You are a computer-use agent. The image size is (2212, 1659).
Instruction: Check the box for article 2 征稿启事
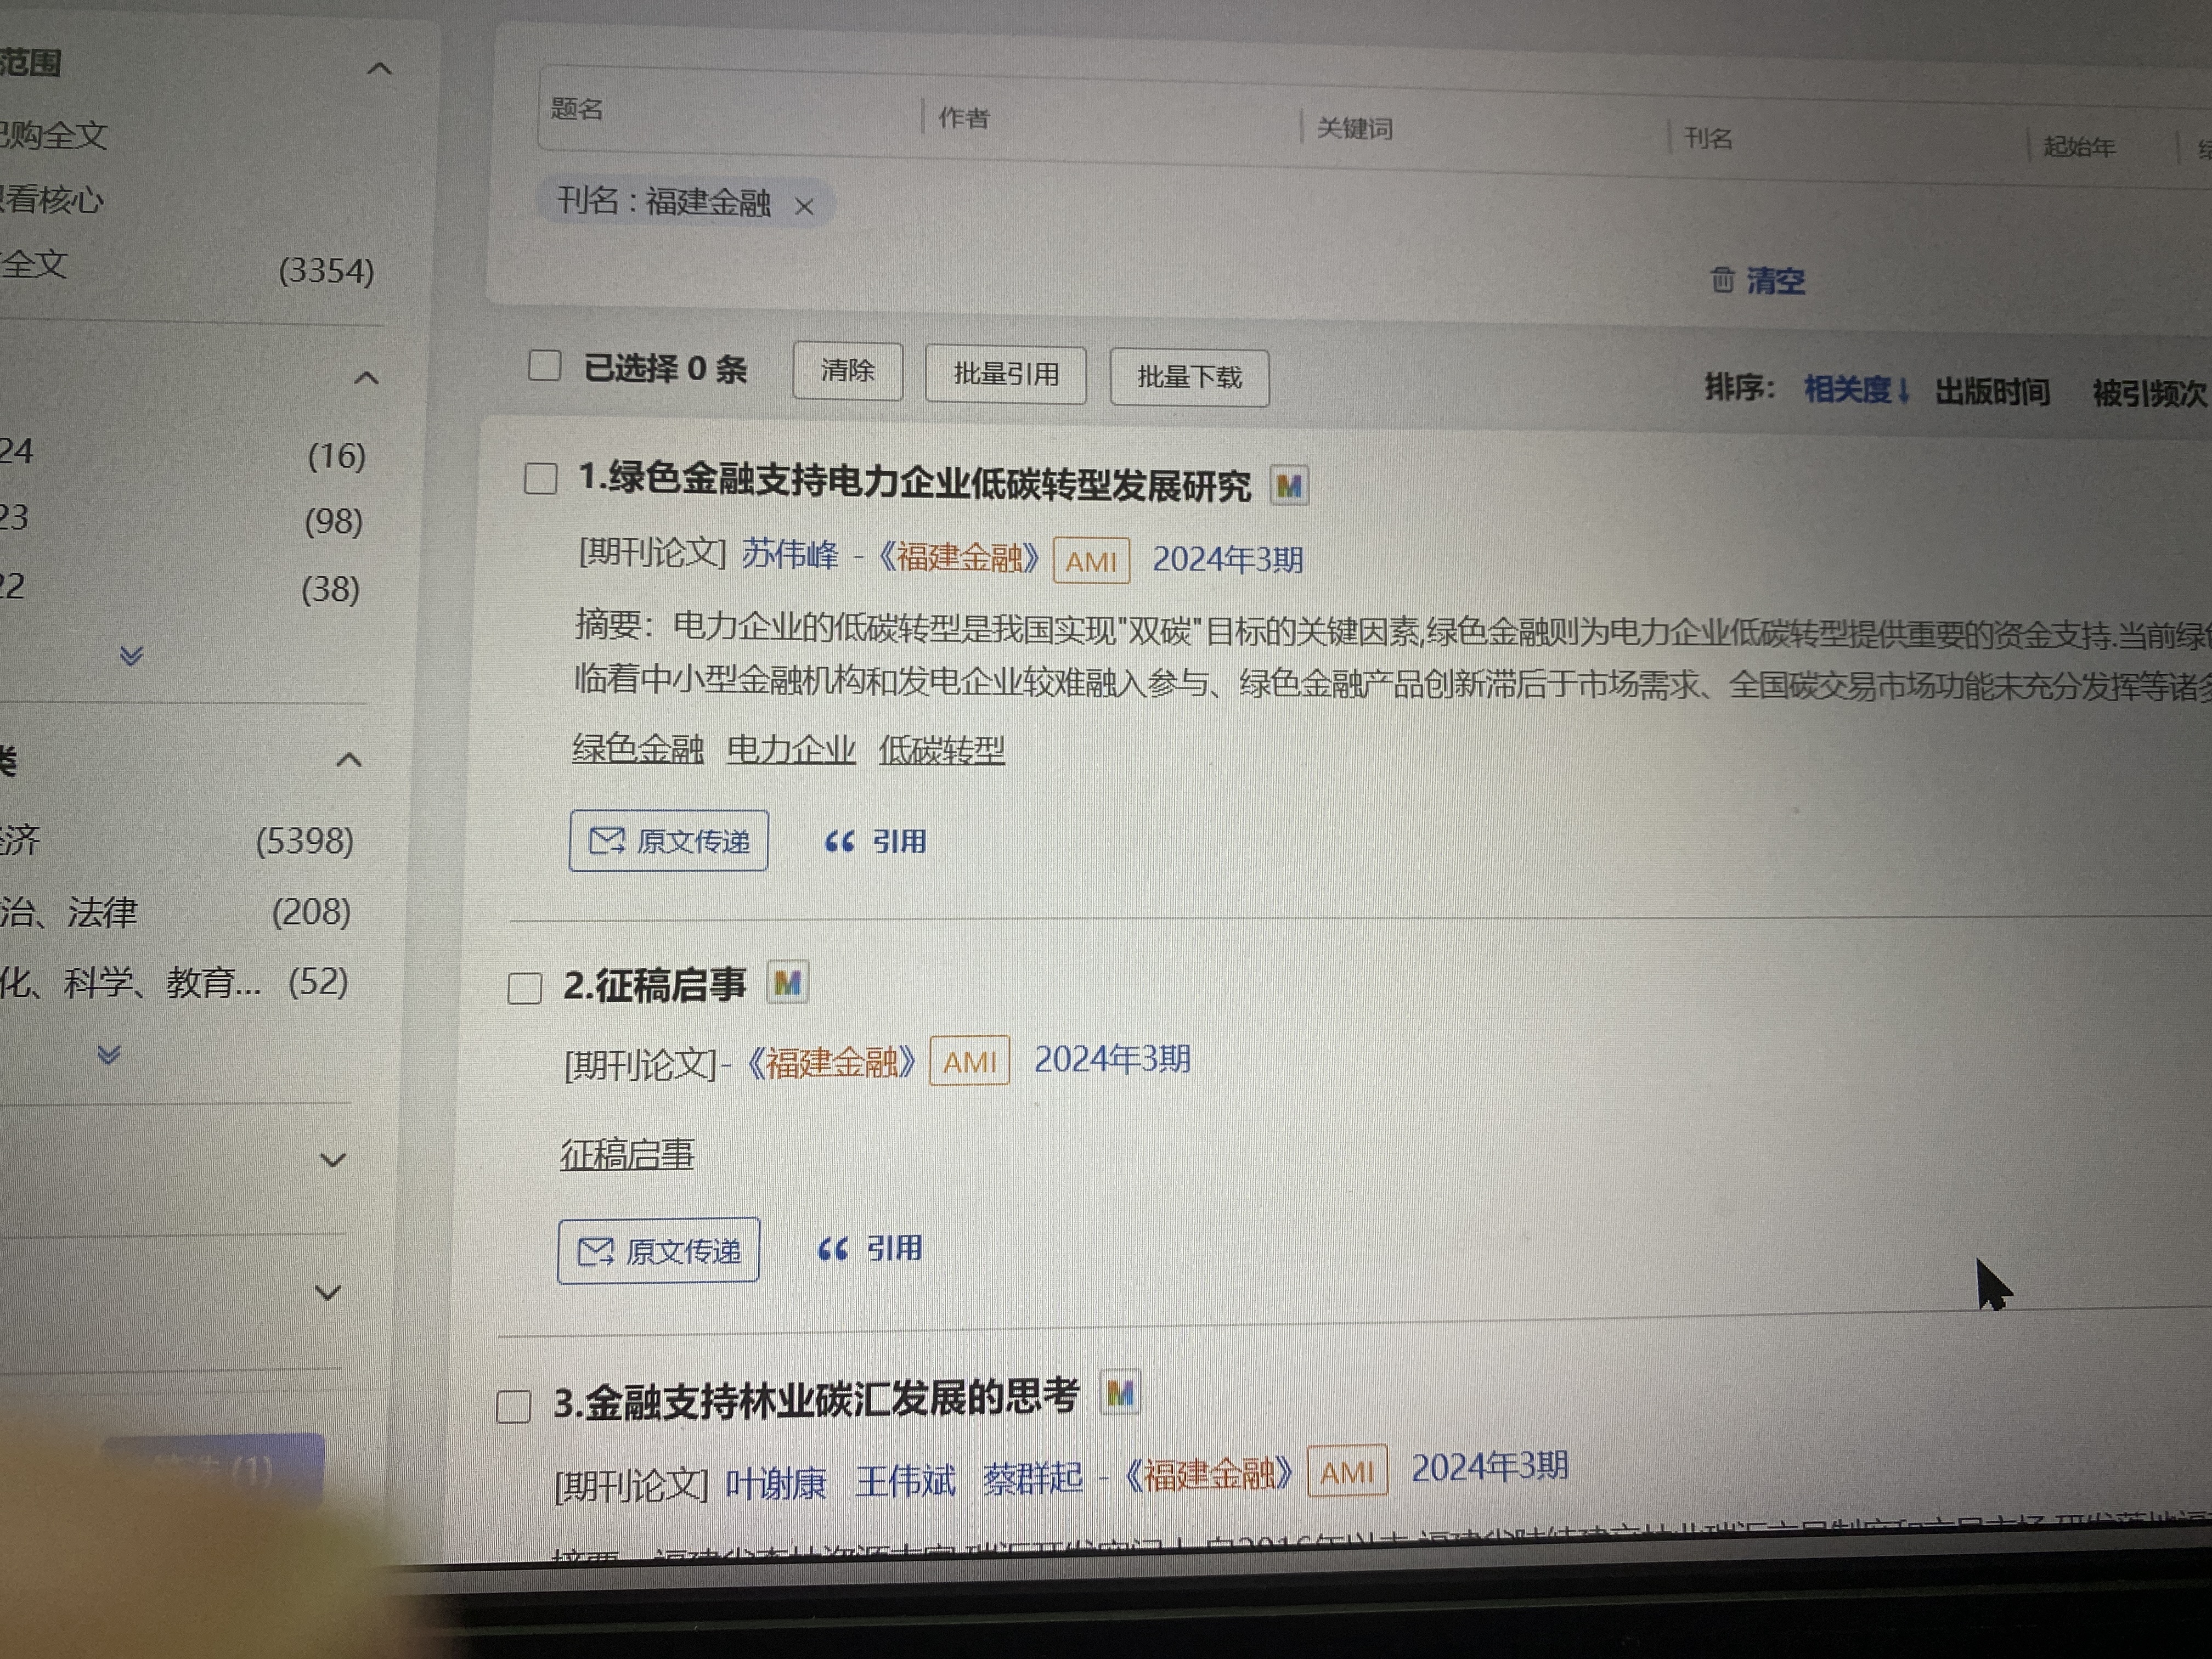point(525,988)
